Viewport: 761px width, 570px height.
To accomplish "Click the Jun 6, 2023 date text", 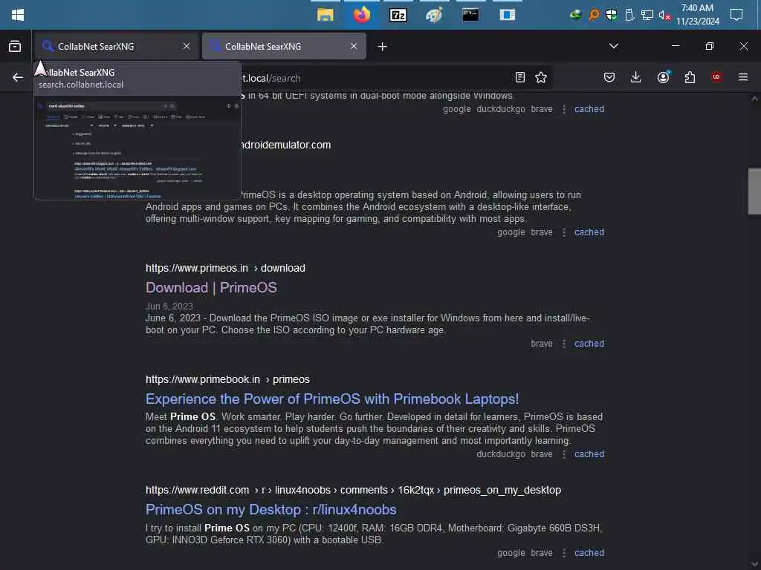I will pyautogui.click(x=169, y=307).
